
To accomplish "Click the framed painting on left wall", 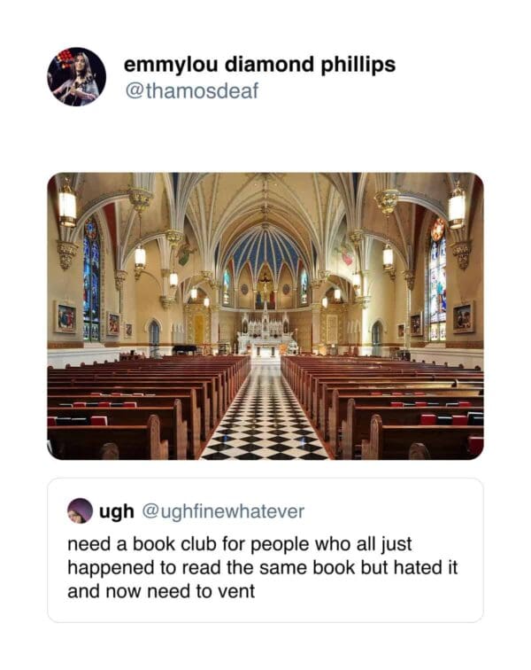I will pyautogui.click(x=66, y=317).
